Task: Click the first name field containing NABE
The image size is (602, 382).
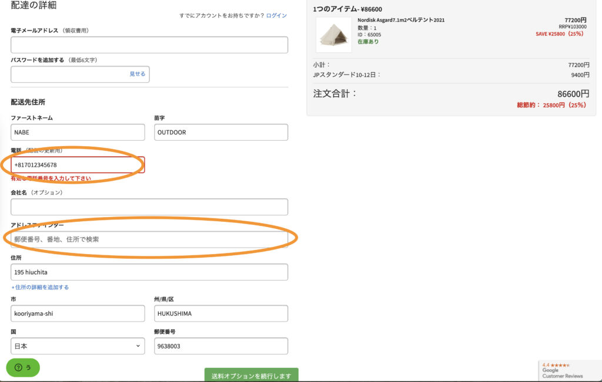Action: (78, 132)
